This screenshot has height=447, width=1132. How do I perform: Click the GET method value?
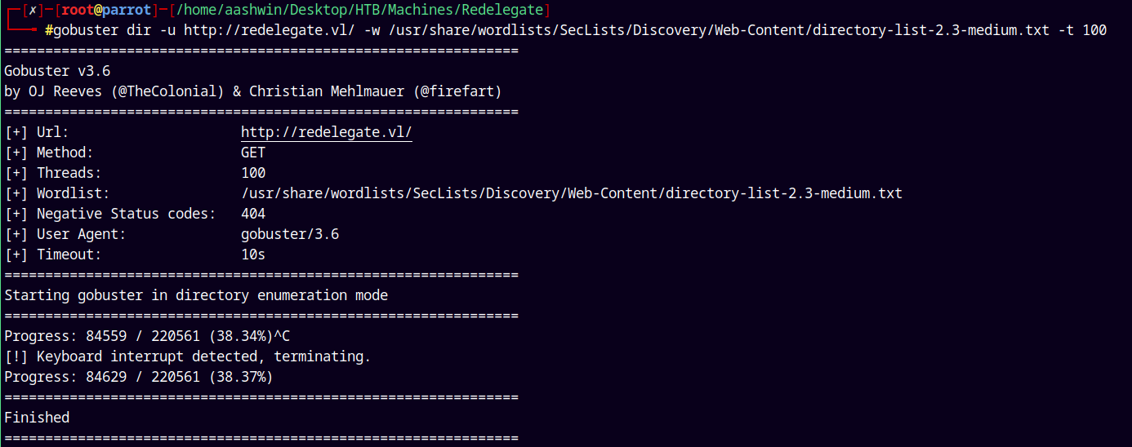[253, 153]
